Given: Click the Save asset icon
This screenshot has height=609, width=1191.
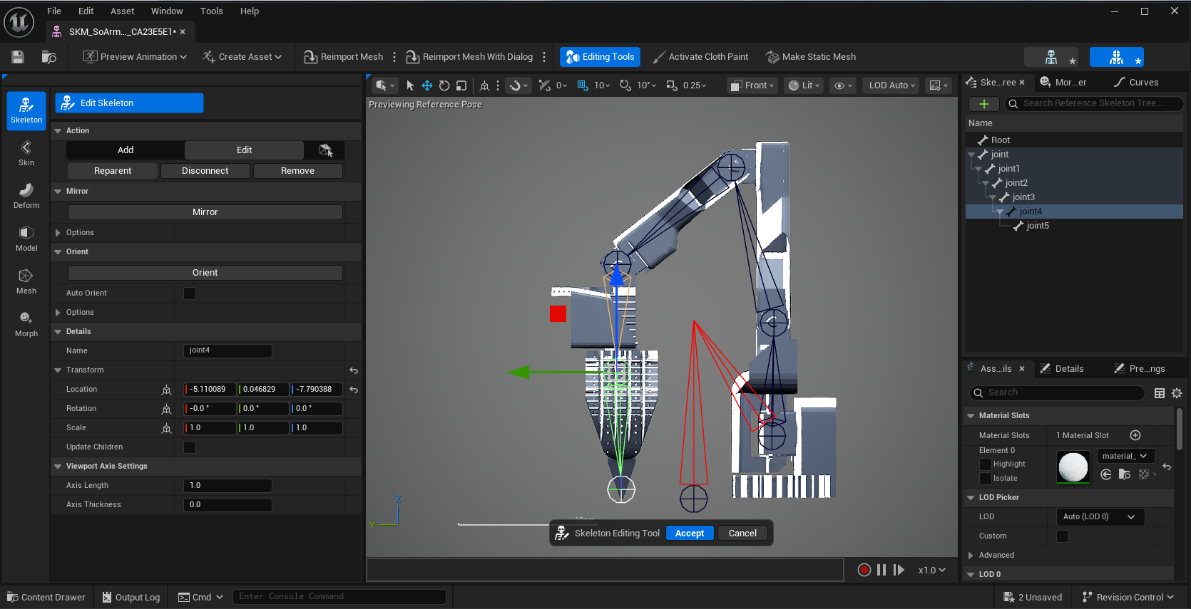Looking at the screenshot, I should [x=18, y=57].
